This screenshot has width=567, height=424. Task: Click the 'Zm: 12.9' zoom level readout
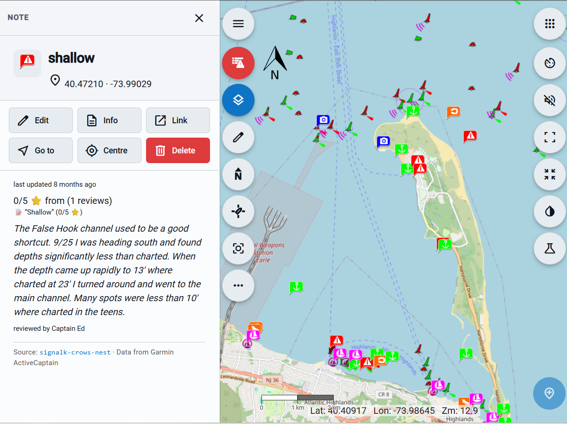(x=459, y=411)
